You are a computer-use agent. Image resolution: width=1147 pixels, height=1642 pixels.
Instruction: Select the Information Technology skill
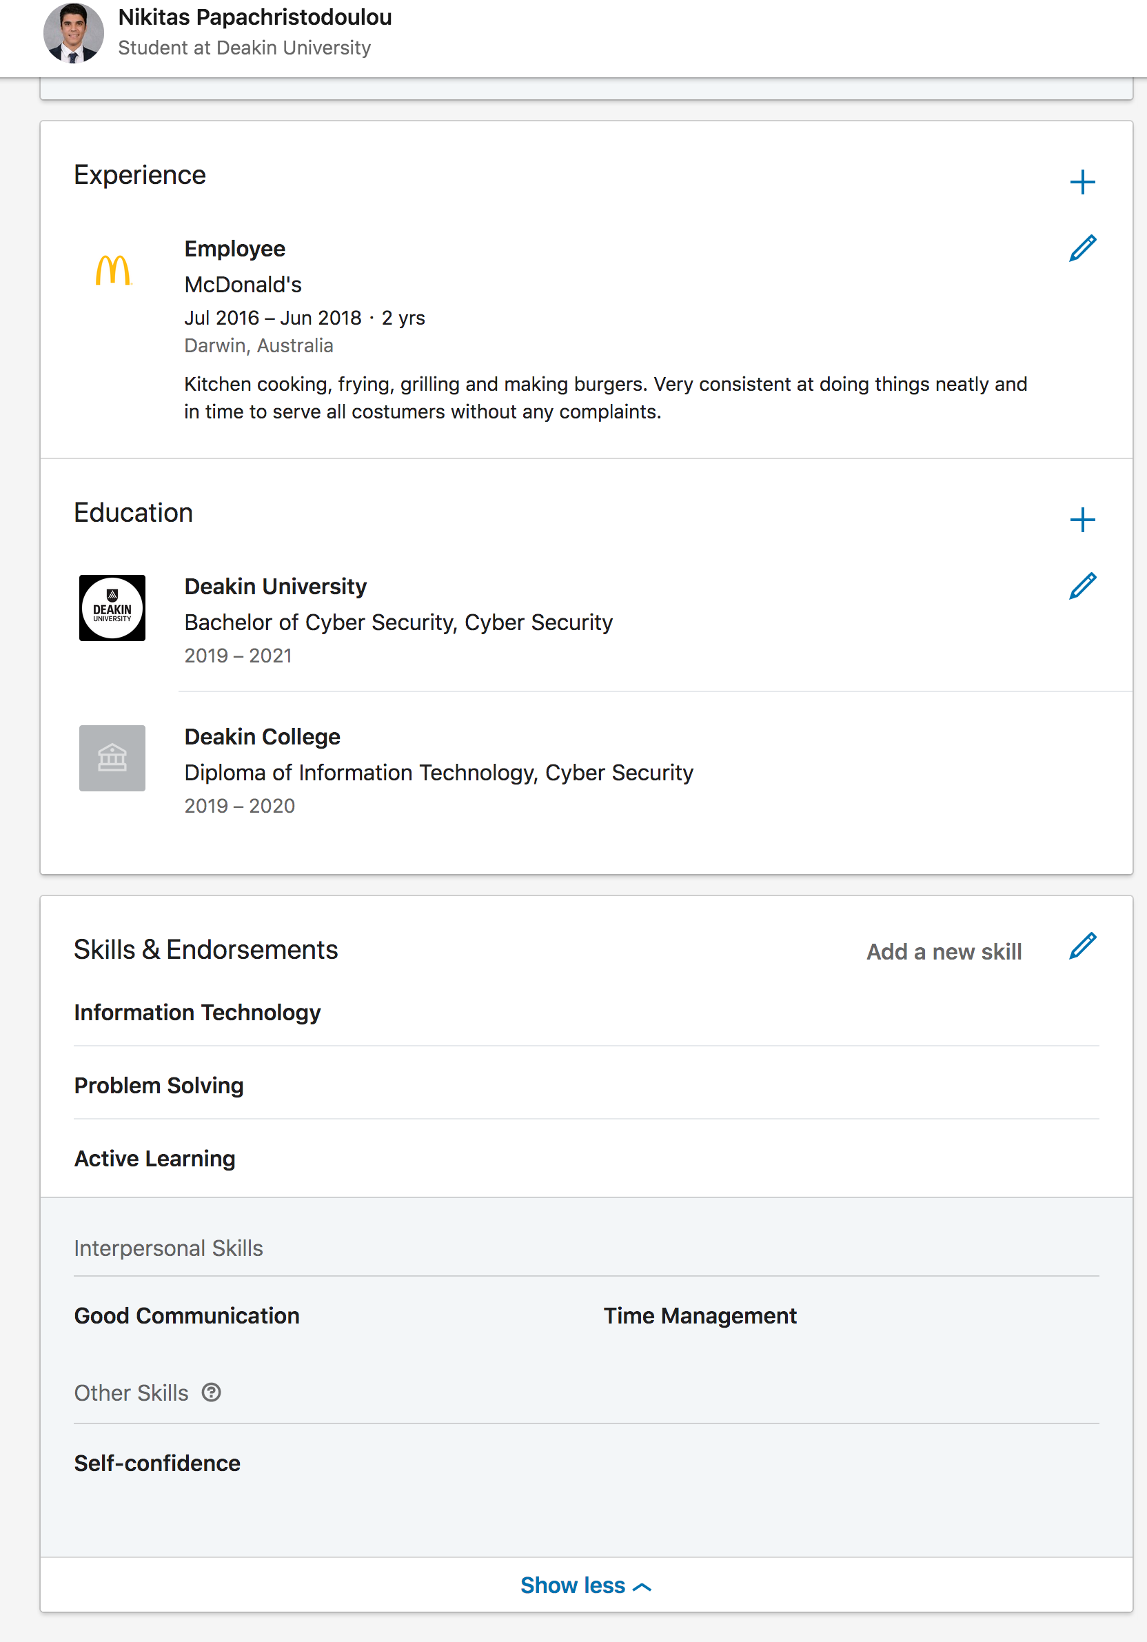click(197, 1013)
